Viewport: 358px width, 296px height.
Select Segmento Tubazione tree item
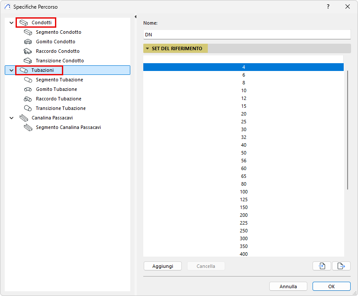59,80
